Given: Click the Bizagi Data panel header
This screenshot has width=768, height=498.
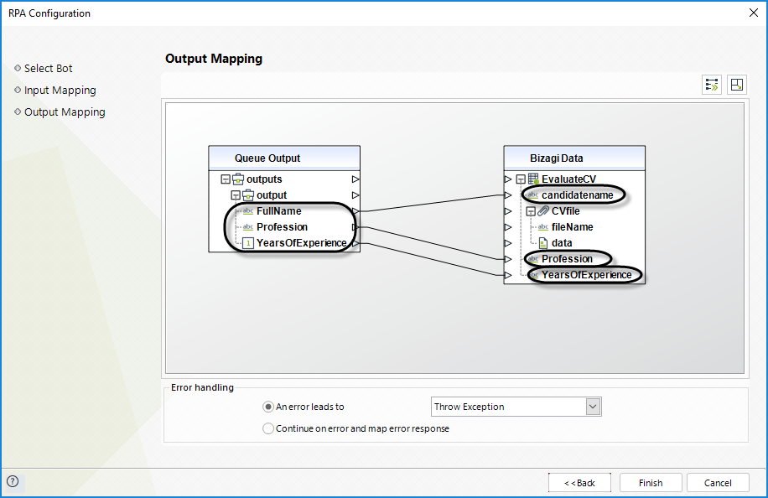Looking at the screenshot, I should click(574, 158).
